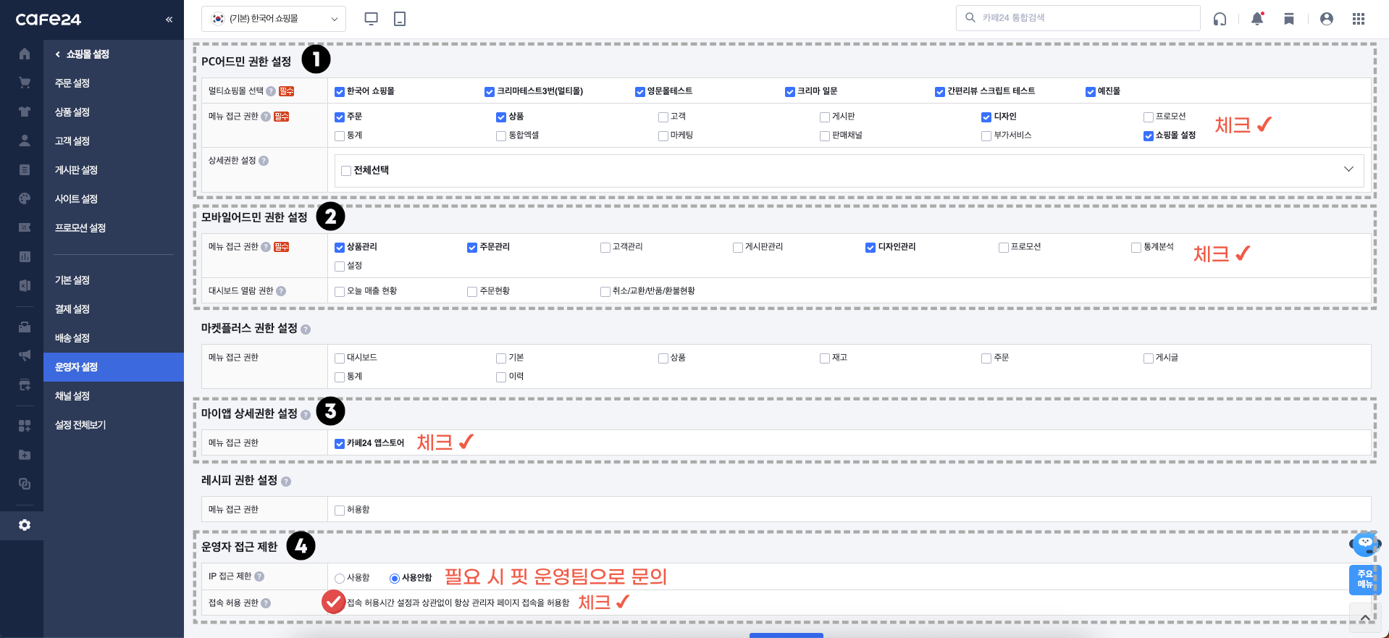
Task: Open the folder-plus icon in left rail
Action: [x=25, y=455]
